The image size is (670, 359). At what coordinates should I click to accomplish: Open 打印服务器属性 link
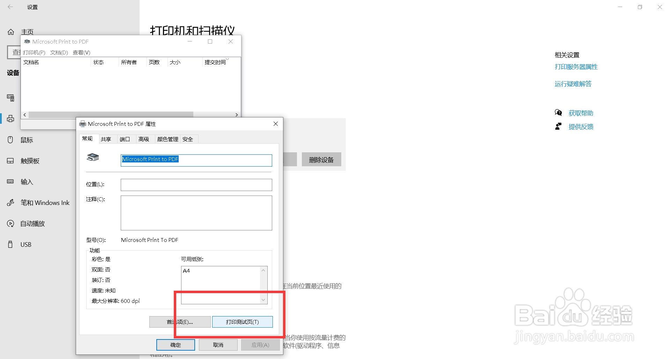(576, 67)
